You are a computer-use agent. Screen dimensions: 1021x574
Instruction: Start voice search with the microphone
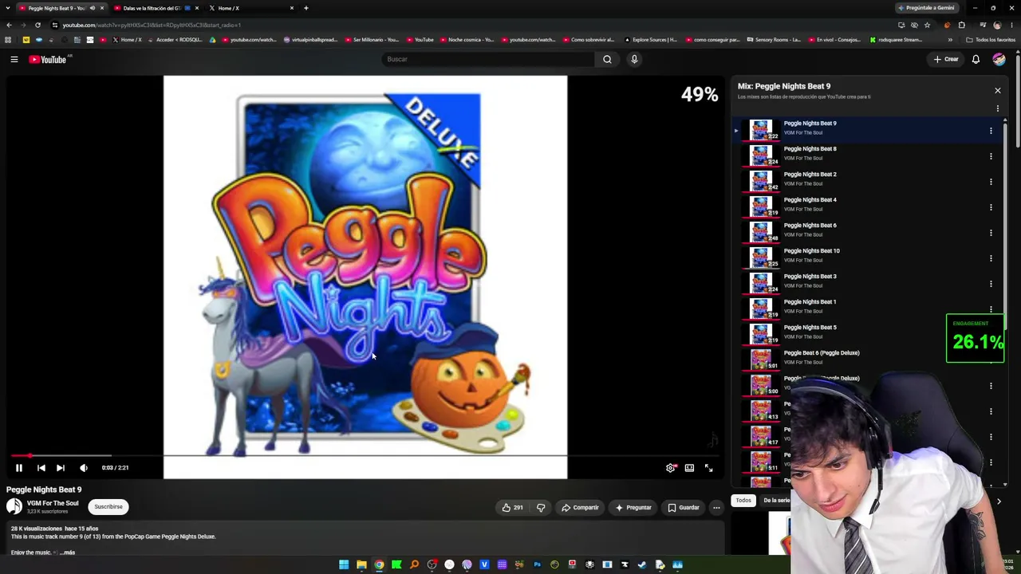(x=634, y=59)
